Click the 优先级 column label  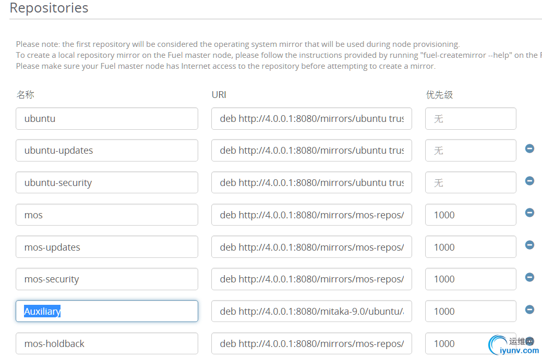tap(439, 95)
